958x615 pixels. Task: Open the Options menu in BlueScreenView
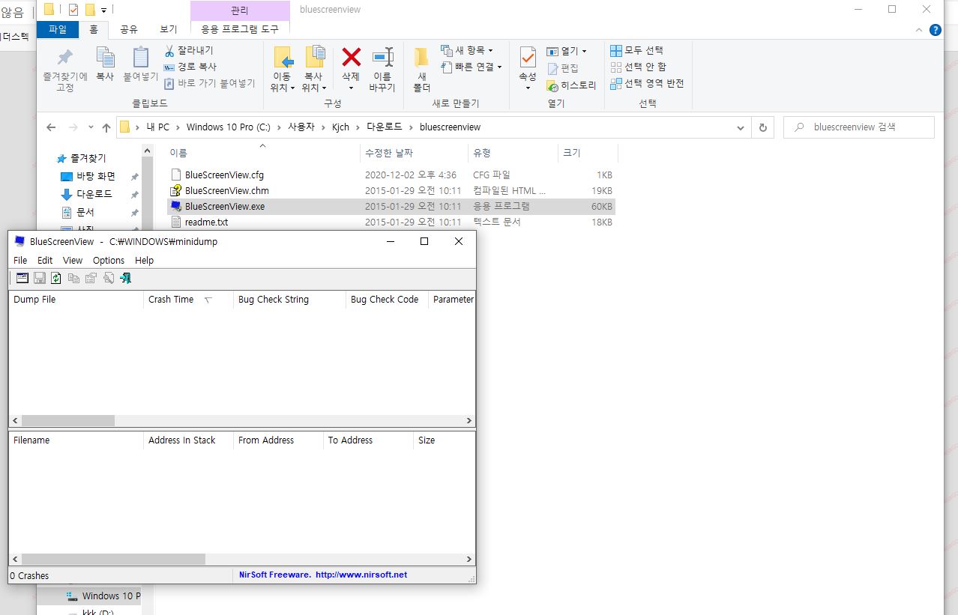109,260
